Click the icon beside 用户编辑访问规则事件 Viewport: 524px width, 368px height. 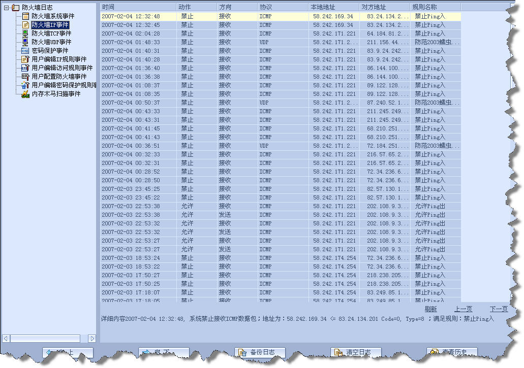point(25,68)
